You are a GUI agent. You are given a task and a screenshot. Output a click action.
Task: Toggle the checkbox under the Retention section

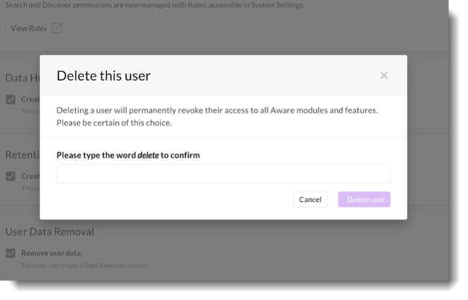10,176
